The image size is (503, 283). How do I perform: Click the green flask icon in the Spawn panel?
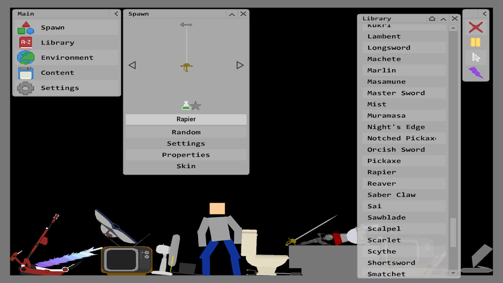pos(186,105)
